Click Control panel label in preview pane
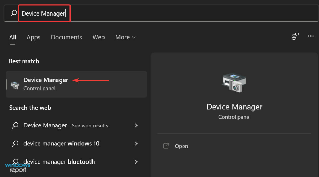Viewport: 319px width, 177px height. [x=234, y=117]
